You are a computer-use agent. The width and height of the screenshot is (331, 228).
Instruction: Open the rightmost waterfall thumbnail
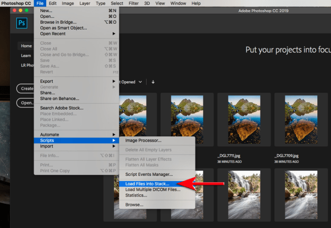pyautogui.click(x=301, y=195)
